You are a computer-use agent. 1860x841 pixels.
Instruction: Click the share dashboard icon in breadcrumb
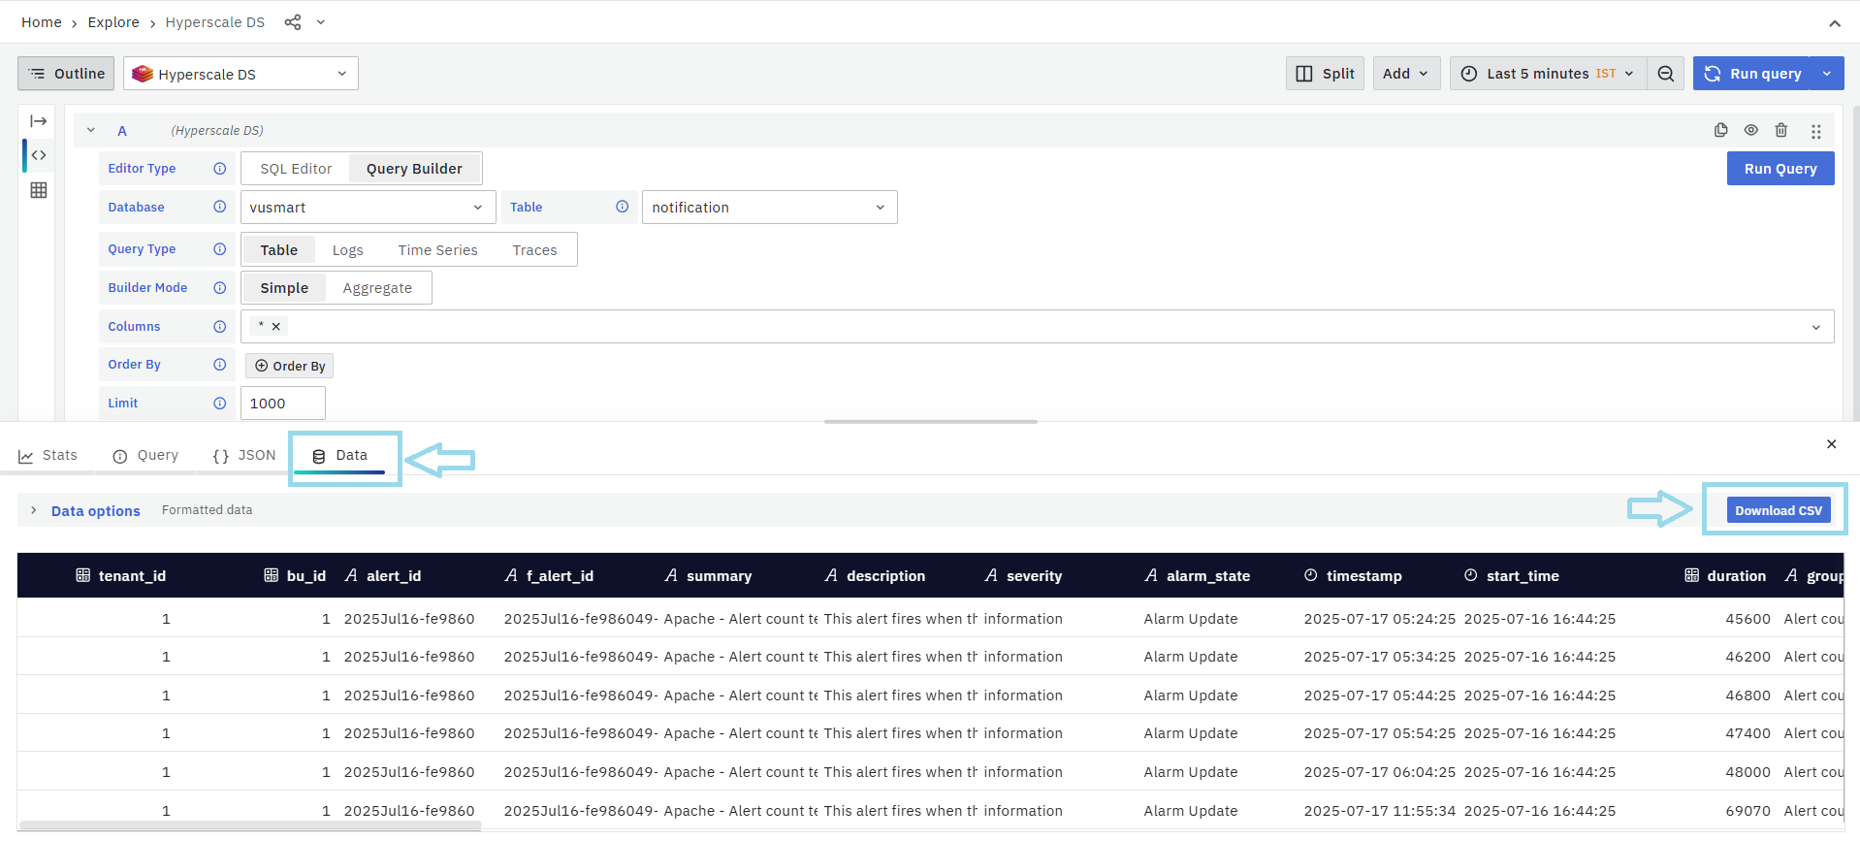pos(292,22)
